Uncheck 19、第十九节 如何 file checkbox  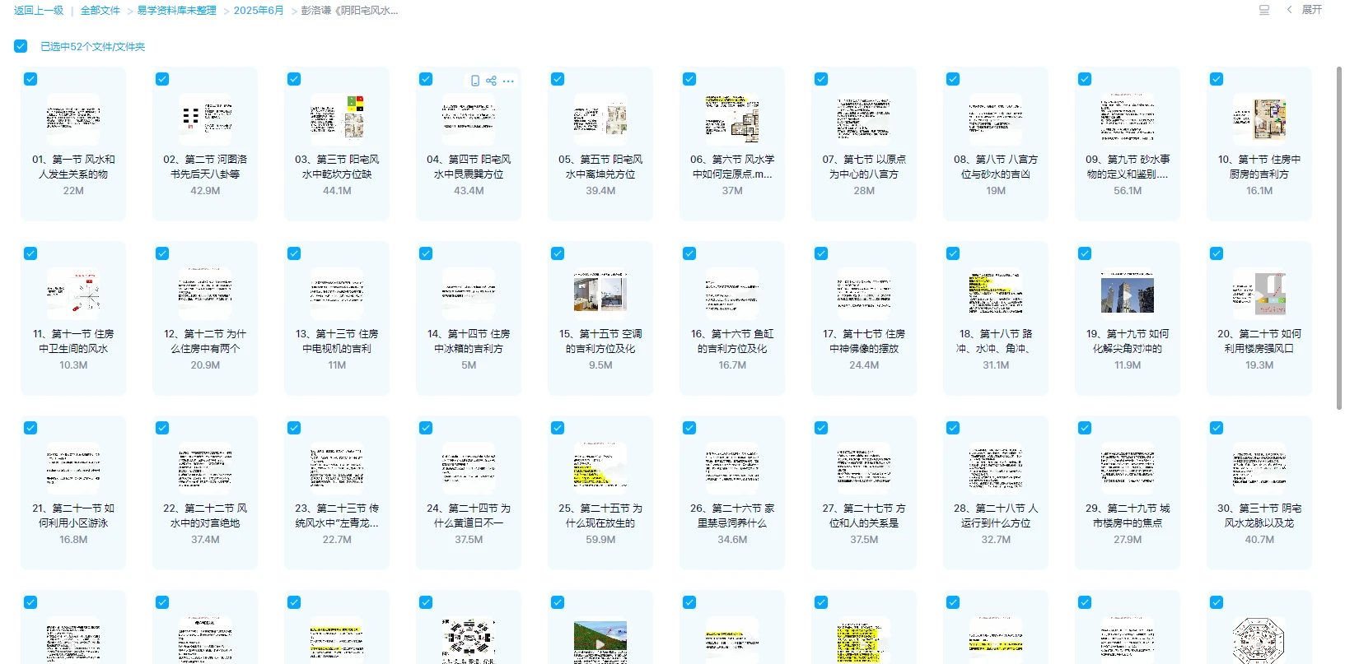1085,253
